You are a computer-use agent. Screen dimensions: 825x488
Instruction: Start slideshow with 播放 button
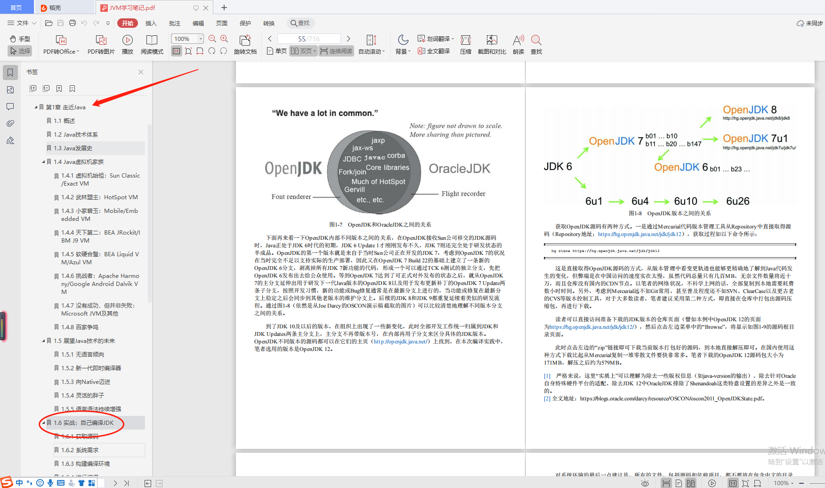(128, 45)
